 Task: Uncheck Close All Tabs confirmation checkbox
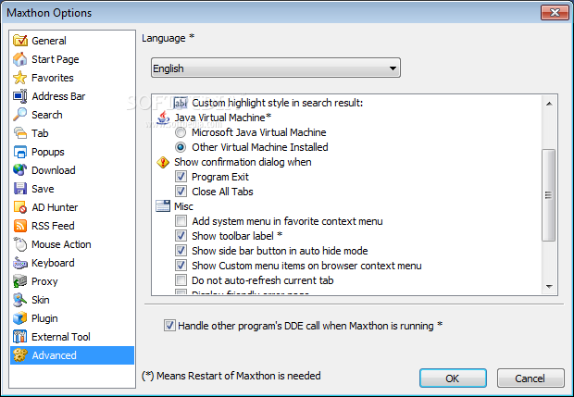click(181, 192)
